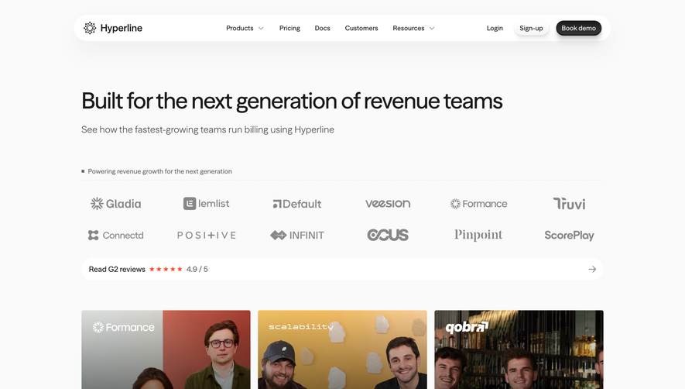Image resolution: width=685 pixels, height=389 pixels.
Task: Follow the Login link
Action: click(495, 28)
